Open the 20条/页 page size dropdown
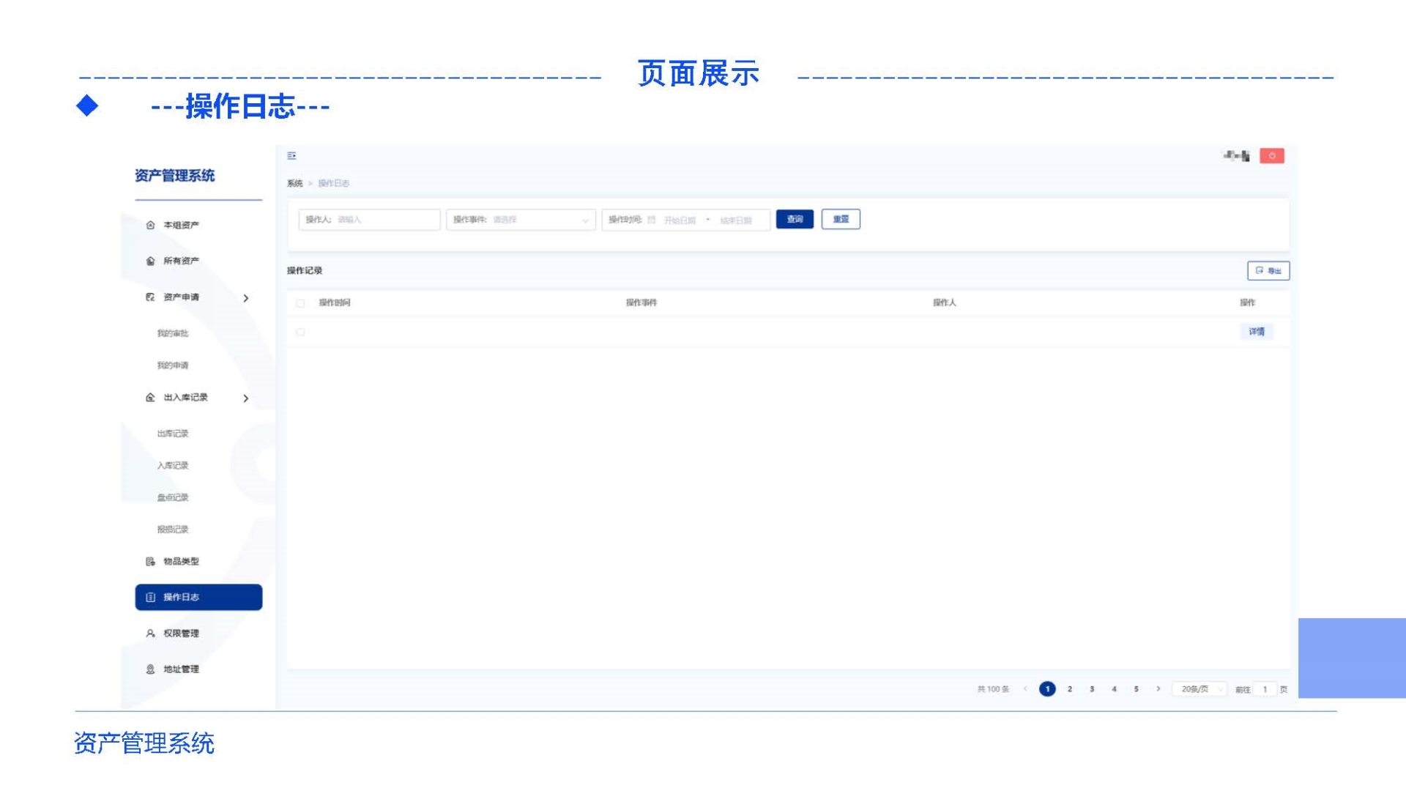The width and height of the screenshot is (1406, 791). pos(1199,689)
